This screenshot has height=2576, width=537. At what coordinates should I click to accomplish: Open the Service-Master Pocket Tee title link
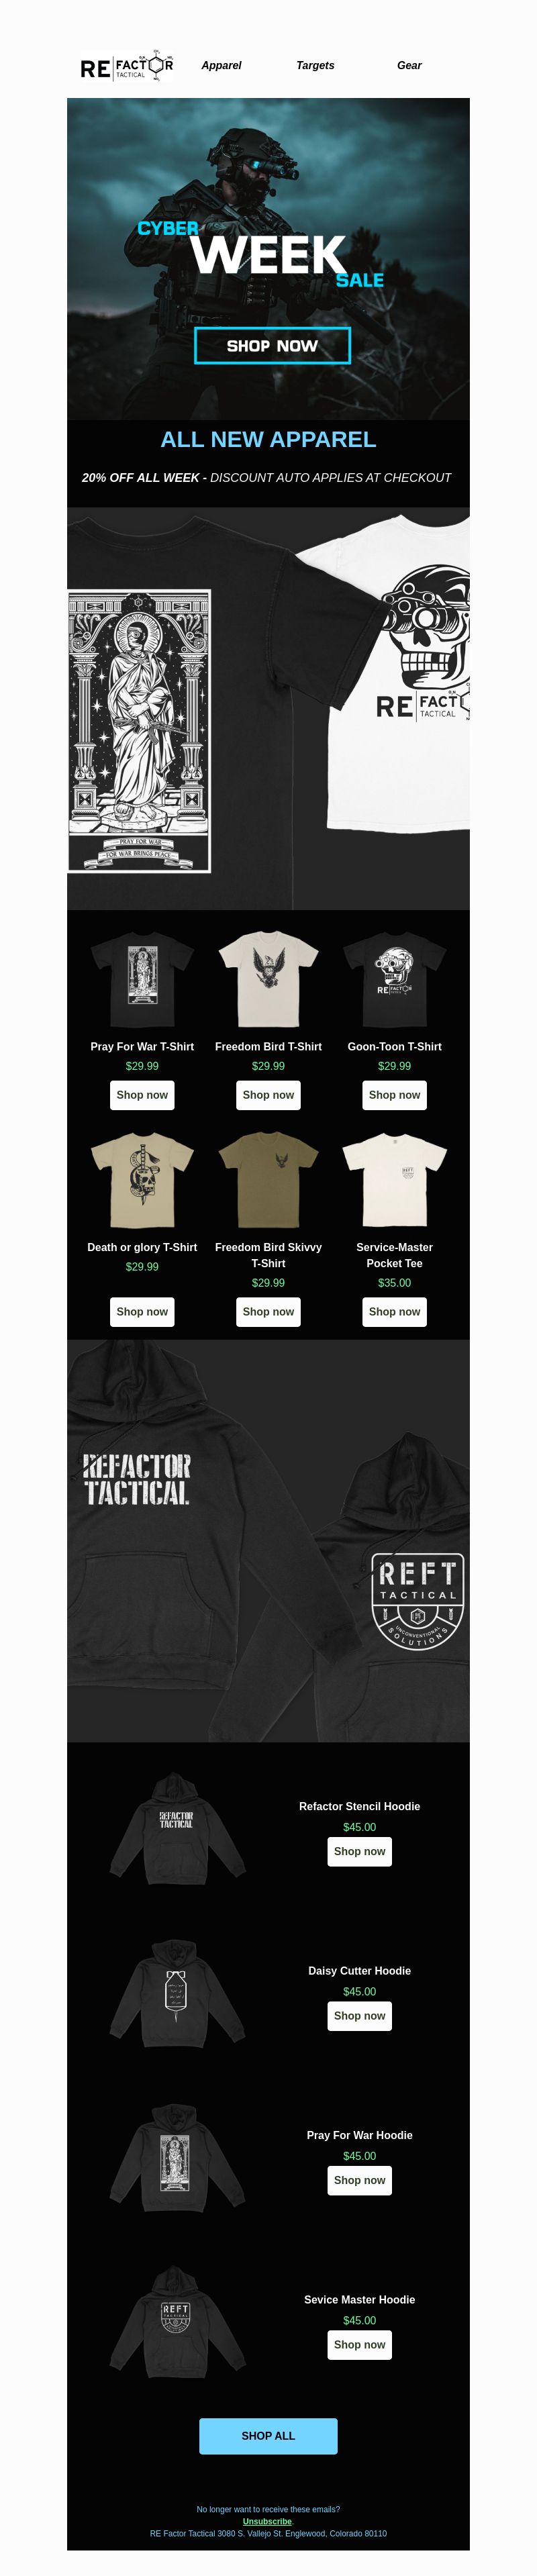pos(394,1255)
